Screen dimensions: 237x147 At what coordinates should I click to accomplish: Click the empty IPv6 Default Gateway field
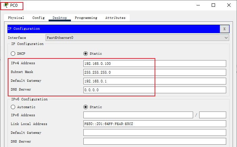pyautogui.click(x=155, y=132)
